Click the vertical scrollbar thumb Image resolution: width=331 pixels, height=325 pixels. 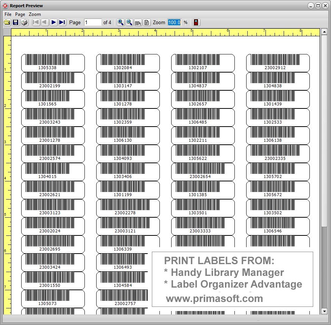[x=324, y=131]
